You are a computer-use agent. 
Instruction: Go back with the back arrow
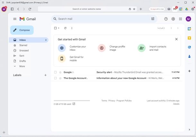(x=18, y=9)
